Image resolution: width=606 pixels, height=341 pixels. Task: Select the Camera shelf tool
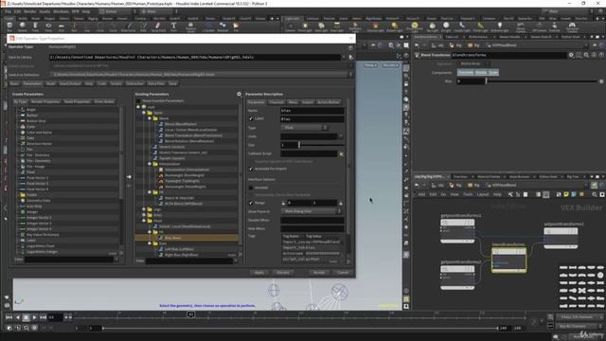tap(290, 27)
